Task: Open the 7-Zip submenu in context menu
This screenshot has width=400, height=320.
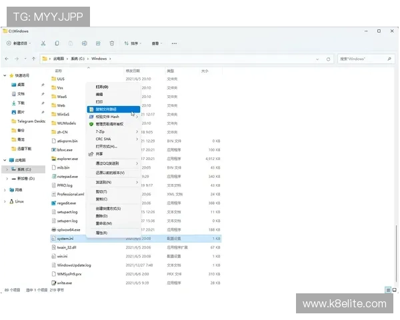Action: [100, 131]
